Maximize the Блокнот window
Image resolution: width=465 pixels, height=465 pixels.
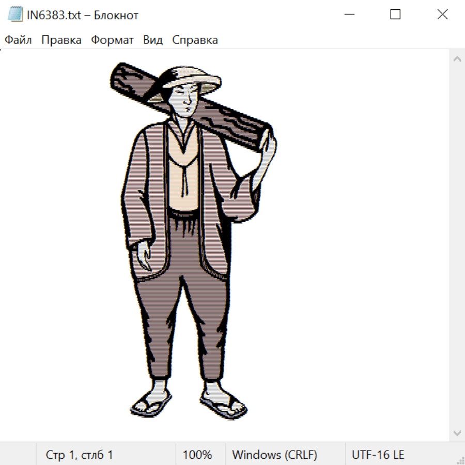(395, 15)
